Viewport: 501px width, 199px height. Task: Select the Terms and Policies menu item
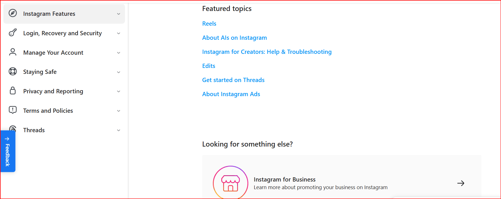(x=48, y=111)
